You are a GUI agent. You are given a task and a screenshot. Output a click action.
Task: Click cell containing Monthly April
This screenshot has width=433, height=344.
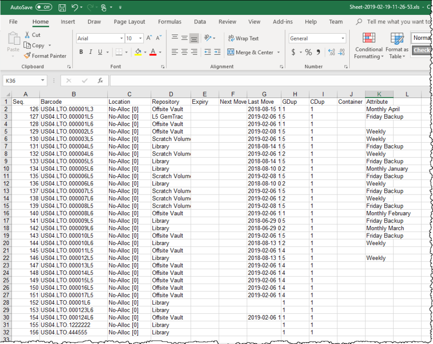pyautogui.click(x=379, y=109)
